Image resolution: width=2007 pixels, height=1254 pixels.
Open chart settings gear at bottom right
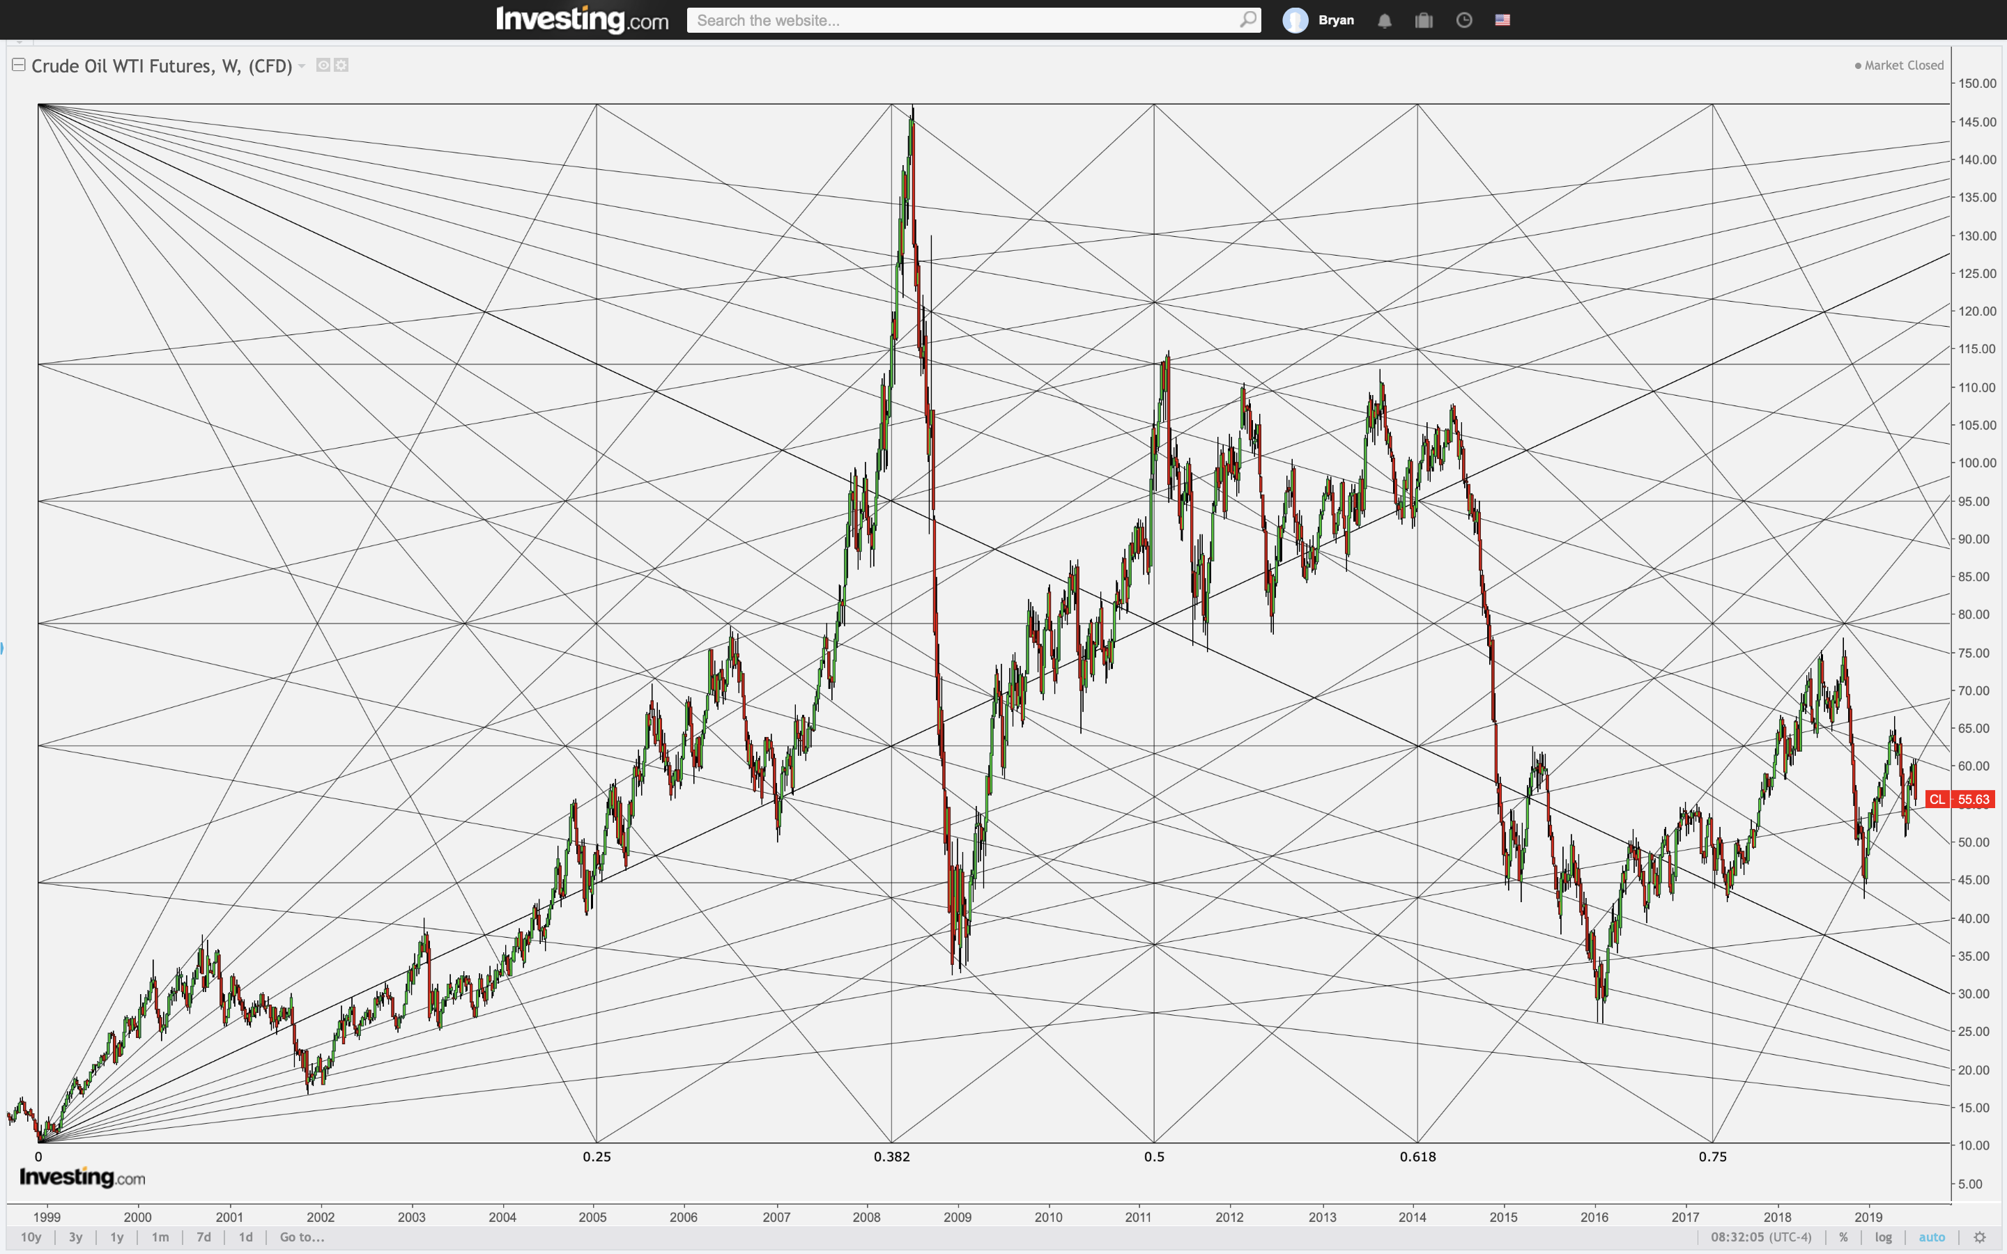coord(1980,1237)
